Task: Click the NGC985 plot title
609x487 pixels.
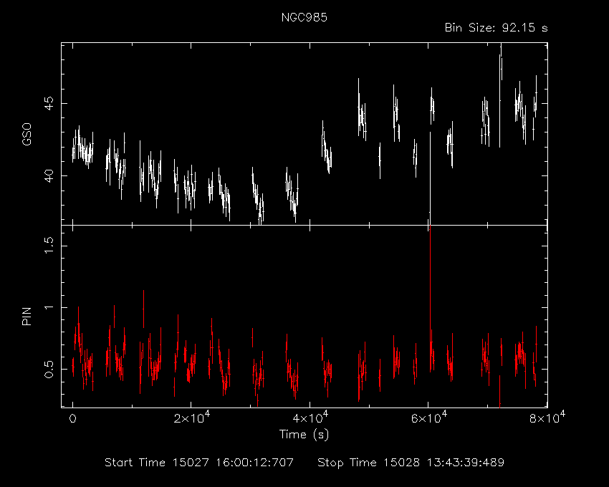Action: (304, 18)
